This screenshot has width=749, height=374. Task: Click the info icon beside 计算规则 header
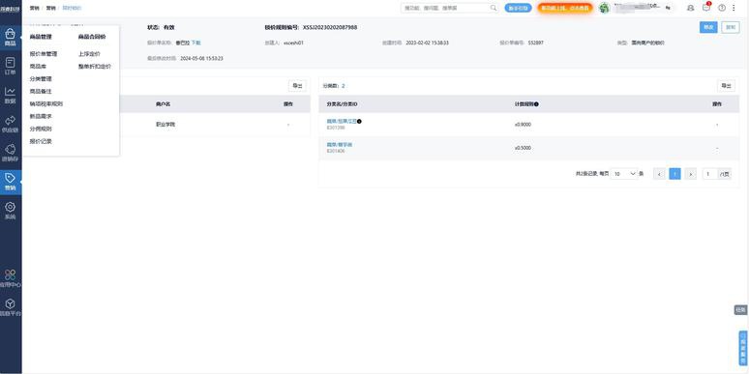536,104
